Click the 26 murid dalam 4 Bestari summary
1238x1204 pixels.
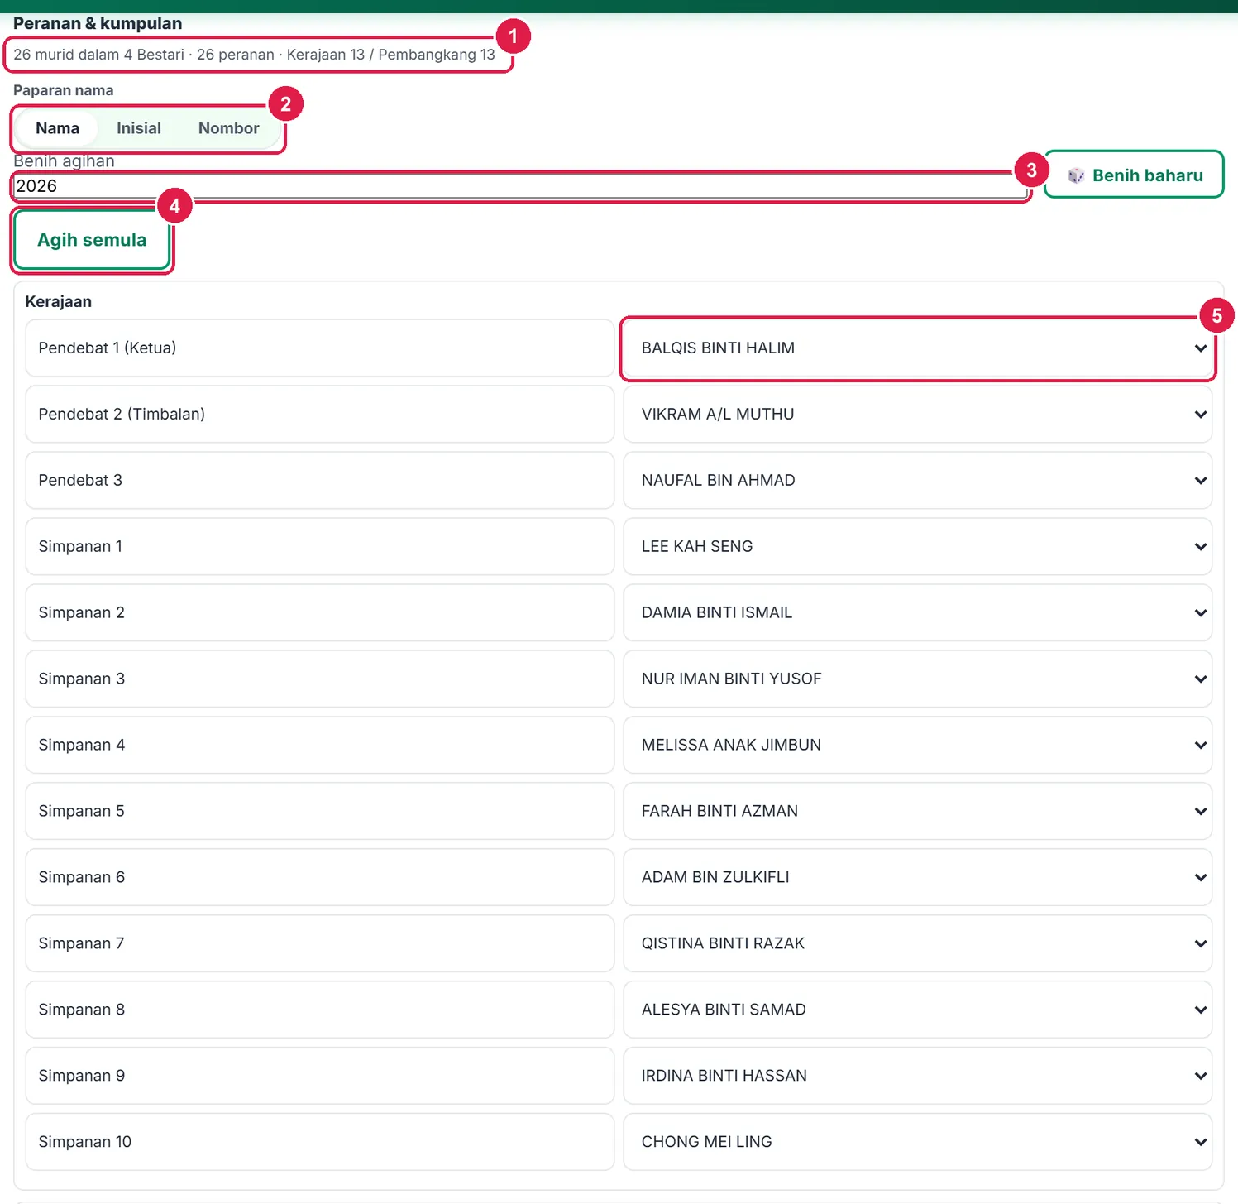pos(254,55)
